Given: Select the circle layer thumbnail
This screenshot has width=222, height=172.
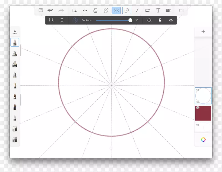Looking at the screenshot, I should (x=203, y=96).
